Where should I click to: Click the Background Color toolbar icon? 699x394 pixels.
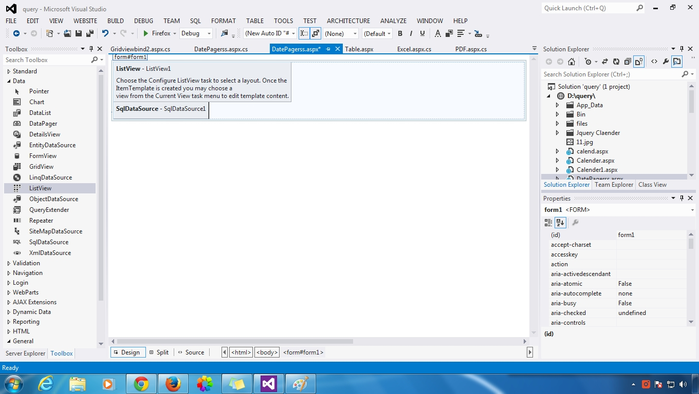click(x=449, y=33)
